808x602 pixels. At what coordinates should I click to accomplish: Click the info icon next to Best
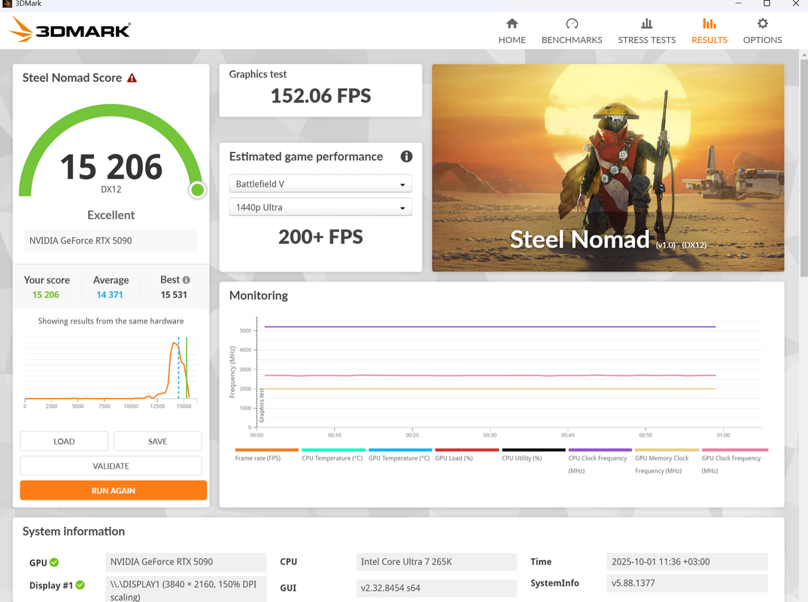(x=186, y=280)
